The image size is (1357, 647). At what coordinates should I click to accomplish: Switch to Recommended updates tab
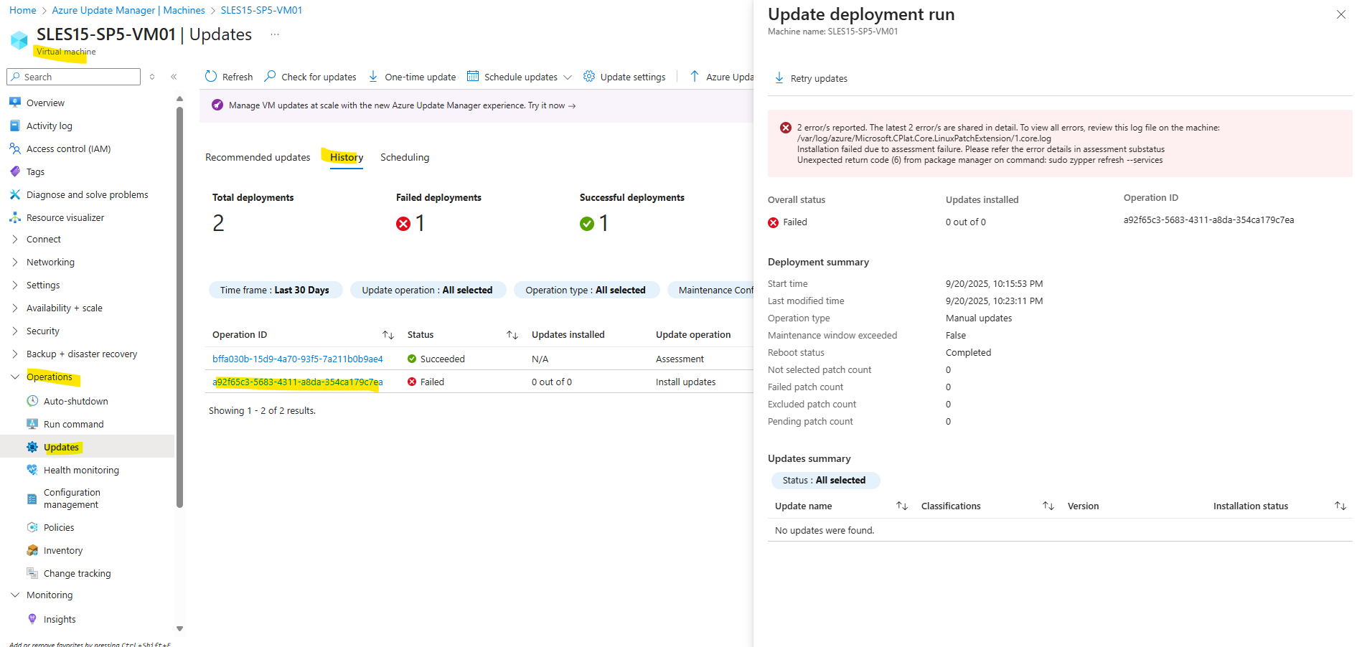[258, 157]
